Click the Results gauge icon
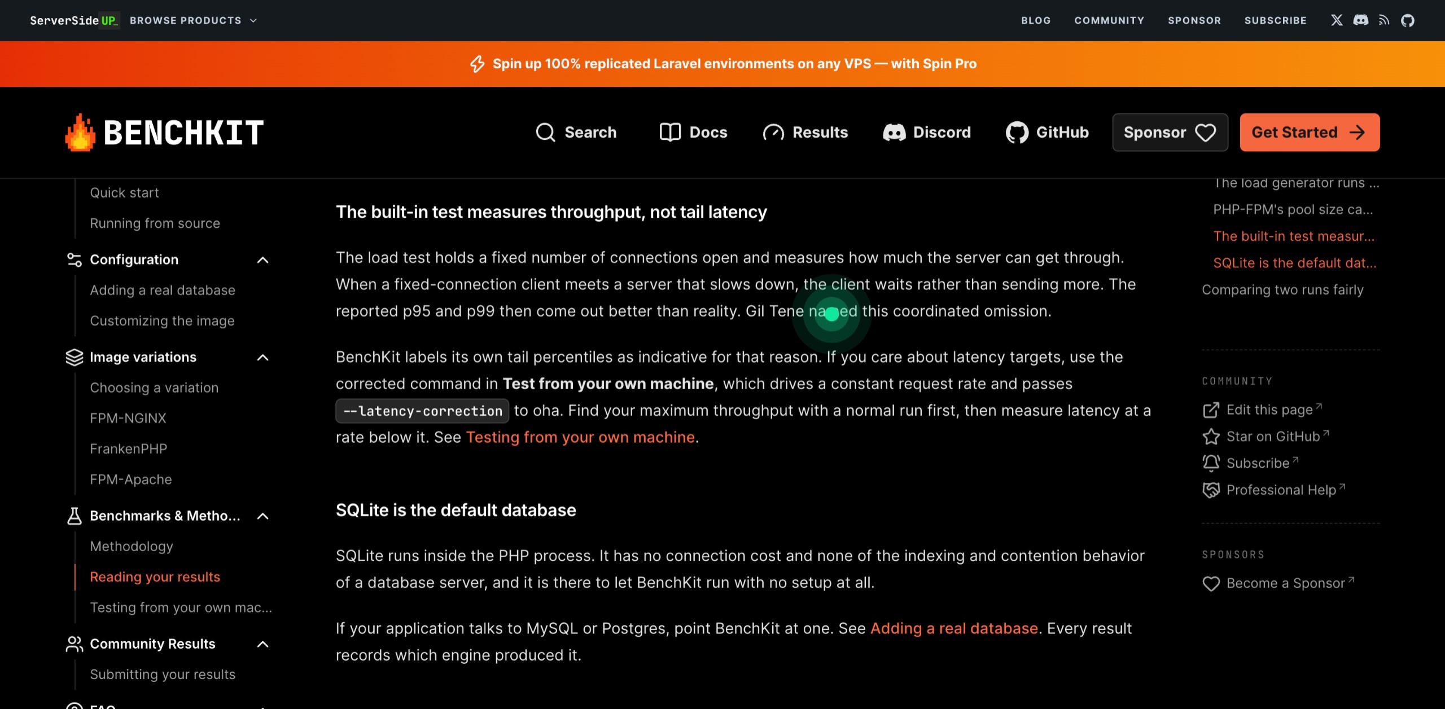The width and height of the screenshot is (1445, 709). (773, 133)
